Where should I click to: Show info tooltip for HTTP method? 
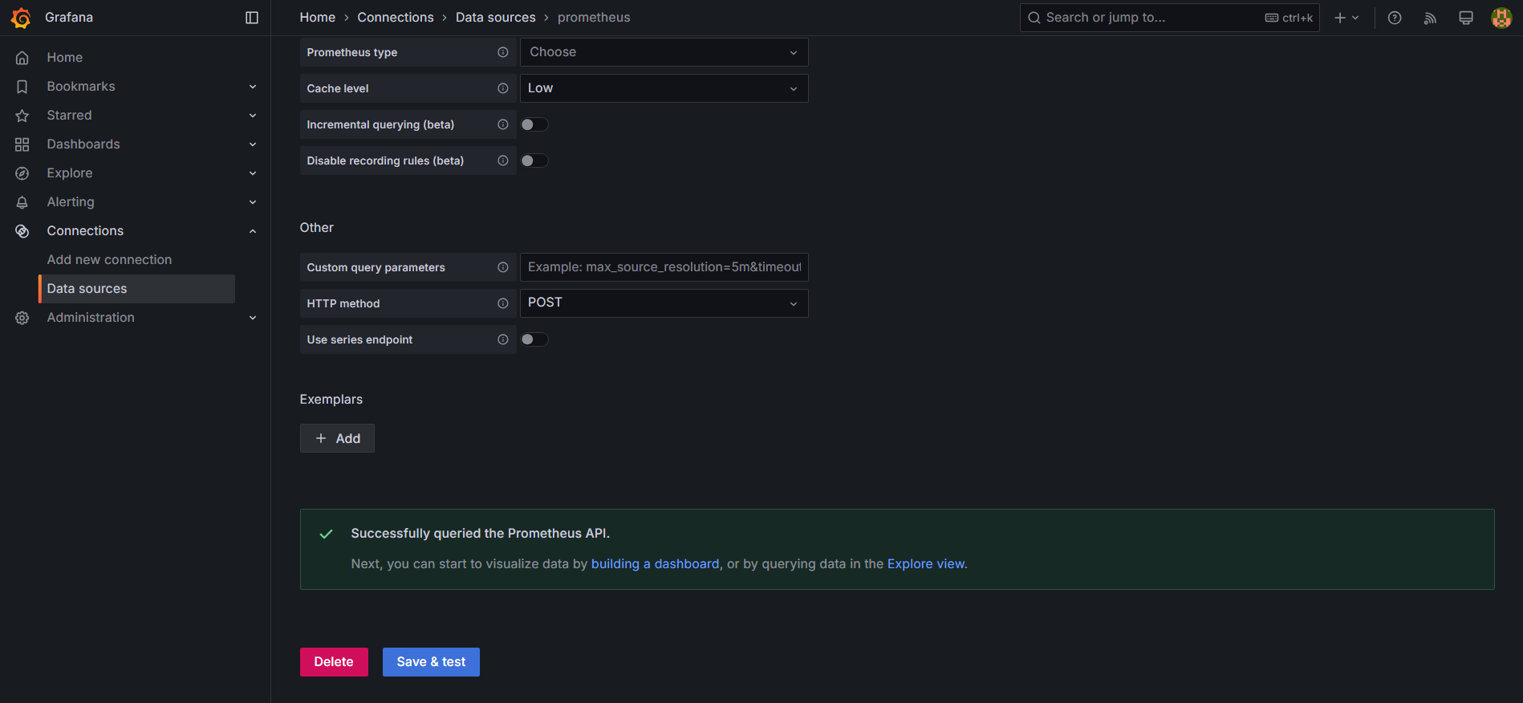click(503, 303)
